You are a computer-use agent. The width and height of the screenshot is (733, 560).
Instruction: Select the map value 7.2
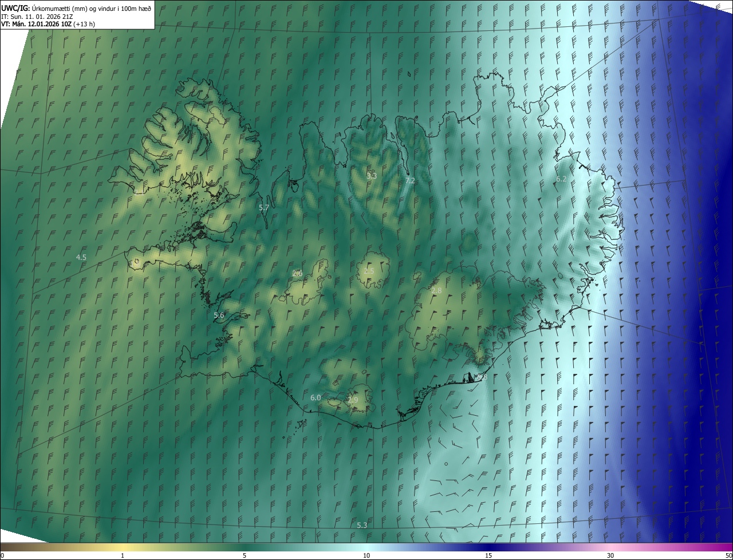[x=410, y=180]
